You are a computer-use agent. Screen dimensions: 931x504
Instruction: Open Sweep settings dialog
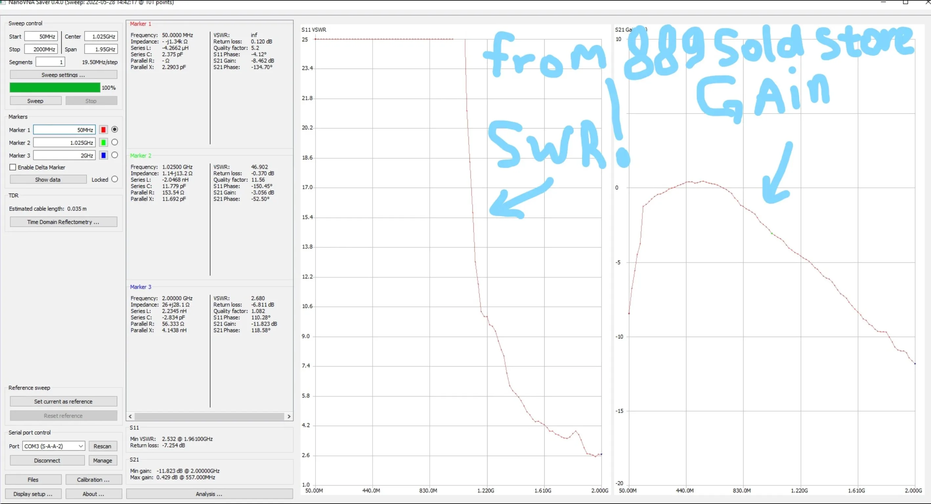pos(63,75)
